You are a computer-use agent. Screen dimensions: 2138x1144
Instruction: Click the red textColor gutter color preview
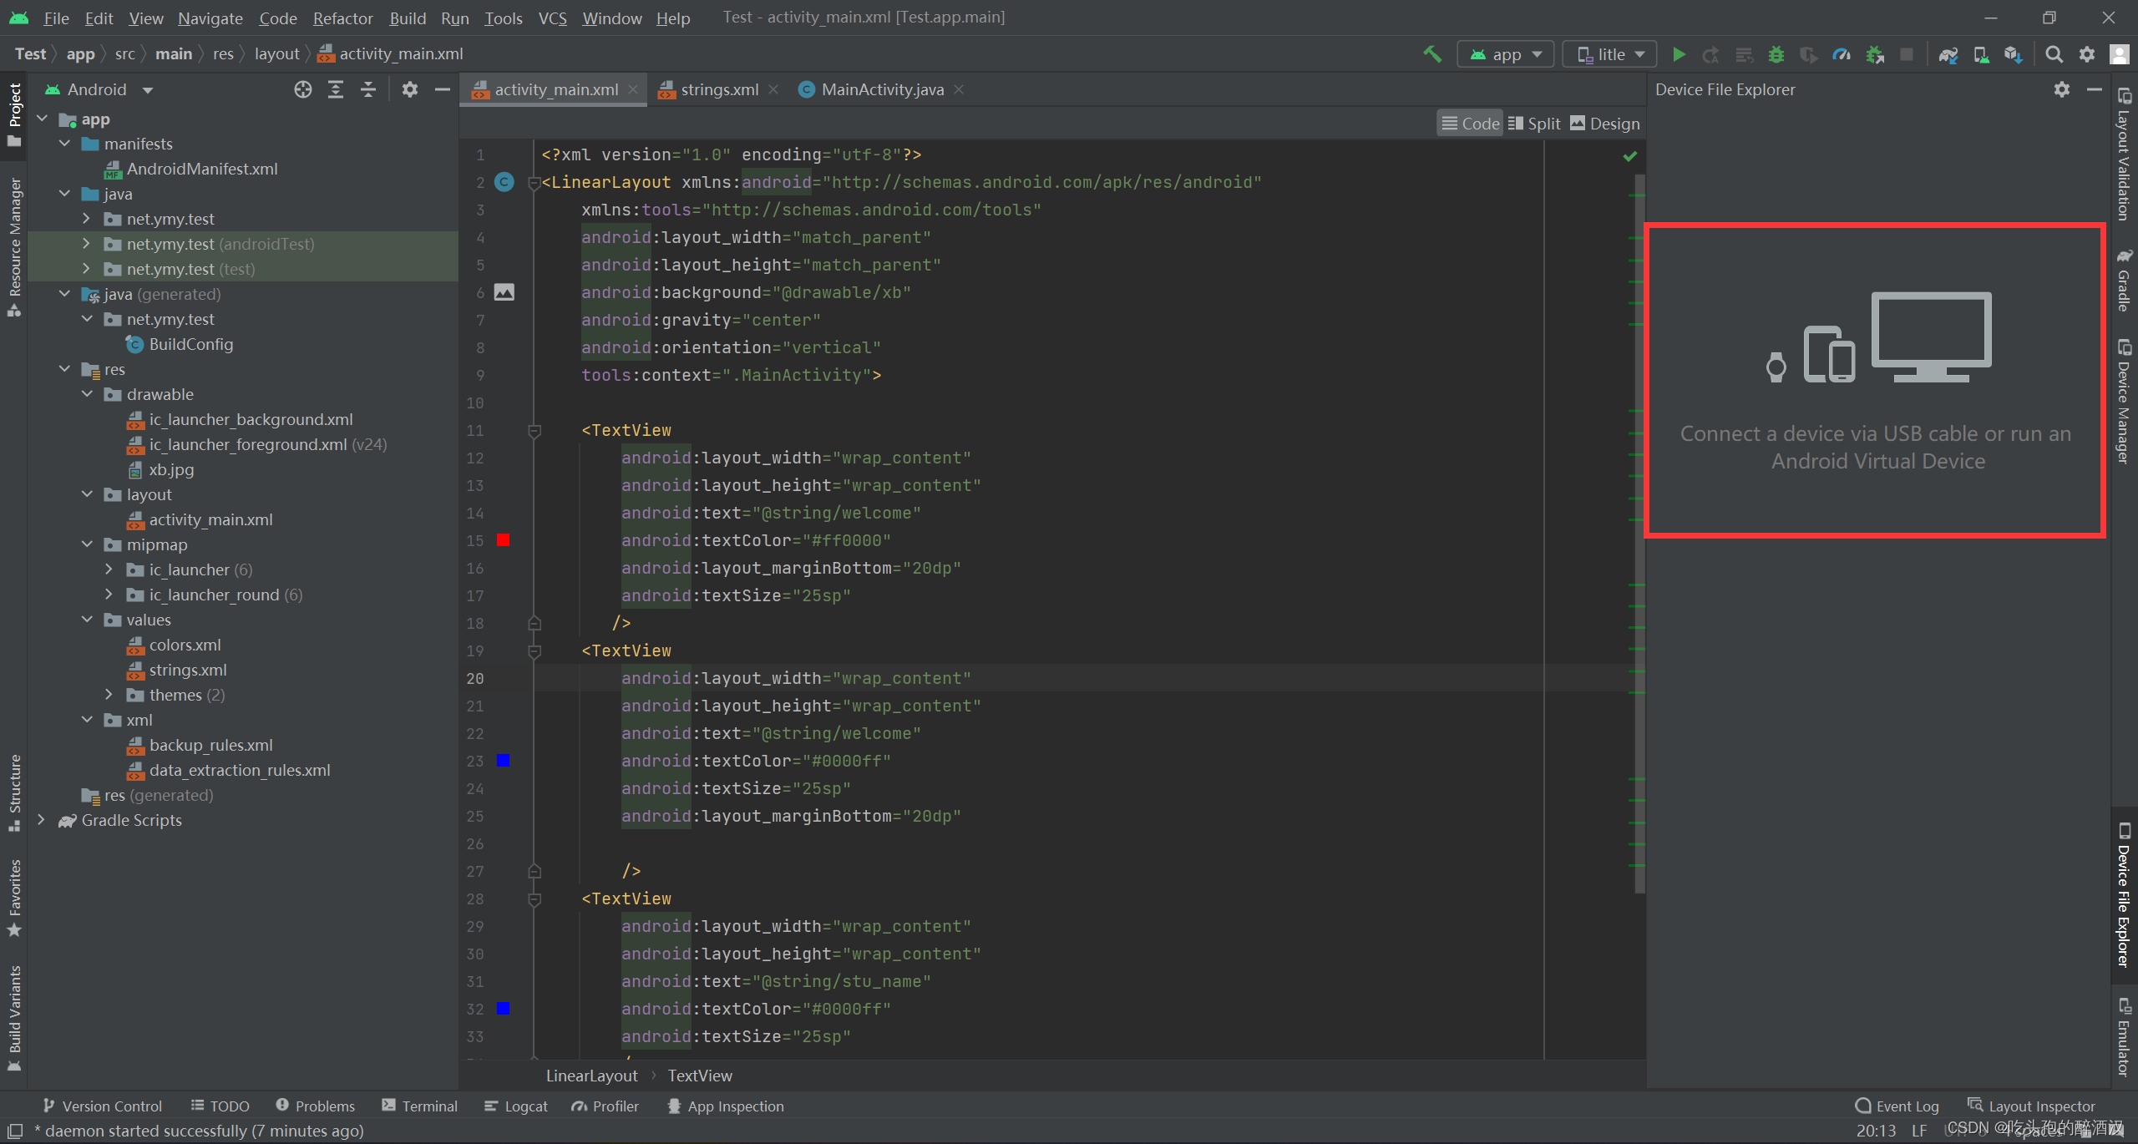click(x=503, y=540)
